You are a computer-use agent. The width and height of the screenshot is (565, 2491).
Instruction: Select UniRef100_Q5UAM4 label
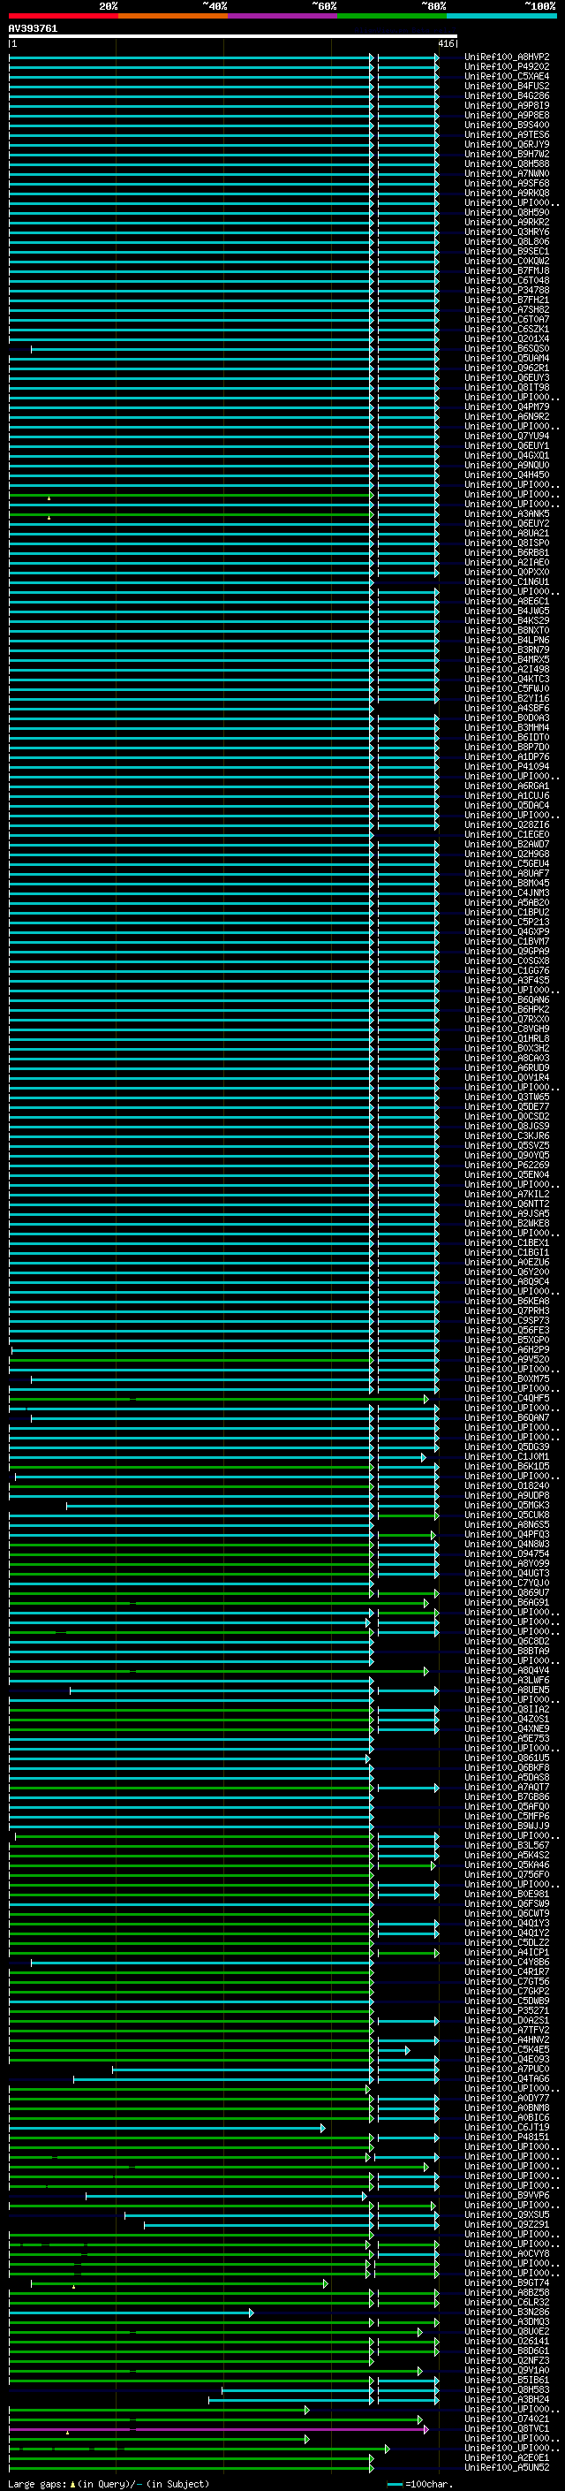click(x=506, y=358)
